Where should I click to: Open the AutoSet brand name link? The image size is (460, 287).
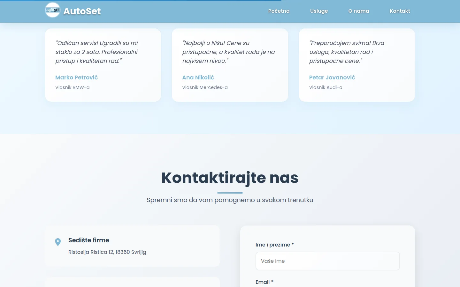[82, 11]
